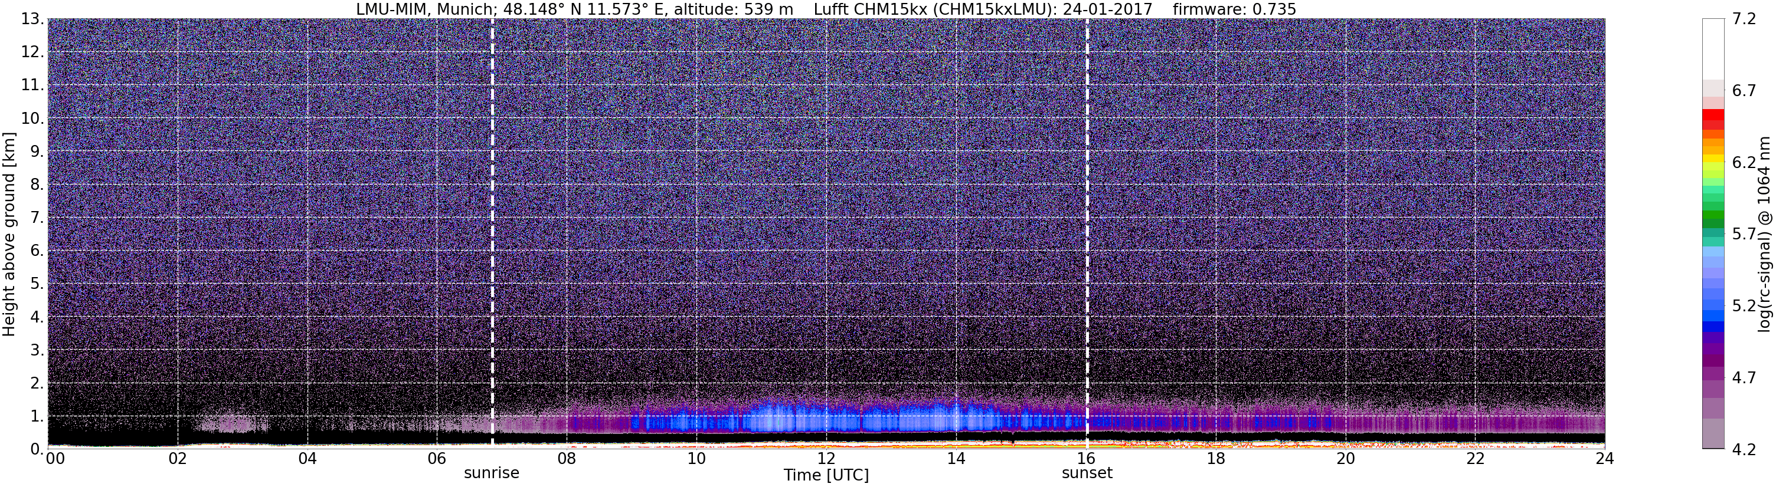Click the x-axis tick label 04
The height and width of the screenshot is (487, 1776).
pyautogui.click(x=308, y=459)
